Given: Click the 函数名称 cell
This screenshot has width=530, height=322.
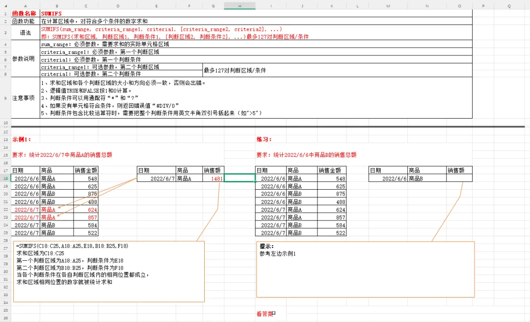Looking at the screenshot, I should 26,14.
